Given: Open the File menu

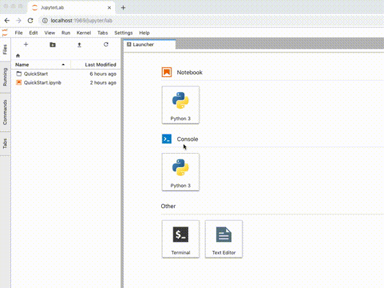Looking at the screenshot, I should pyautogui.click(x=19, y=33).
